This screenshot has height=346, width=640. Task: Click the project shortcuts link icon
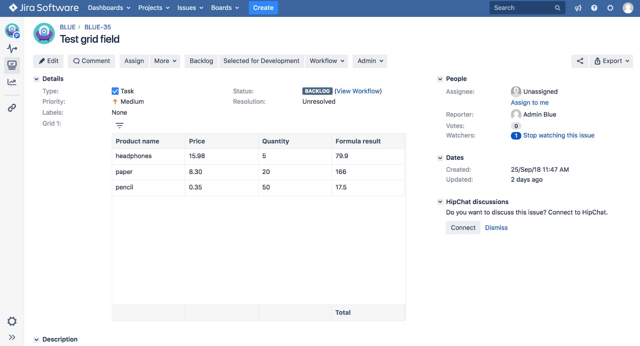[12, 108]
